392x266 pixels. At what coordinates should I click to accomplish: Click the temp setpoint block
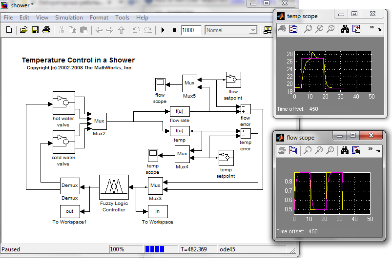(x=226, y=158)
